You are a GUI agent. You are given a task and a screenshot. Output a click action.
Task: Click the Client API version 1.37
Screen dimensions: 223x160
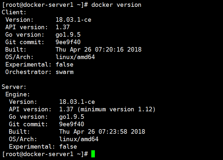point(63,27)
